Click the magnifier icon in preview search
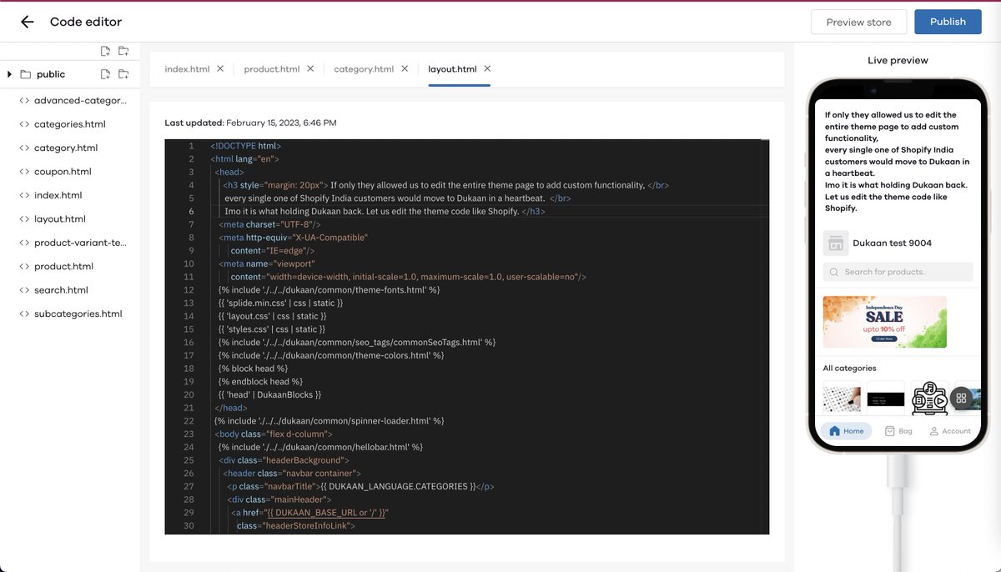Screen dimensions: 1001x572 pos(833,272)
